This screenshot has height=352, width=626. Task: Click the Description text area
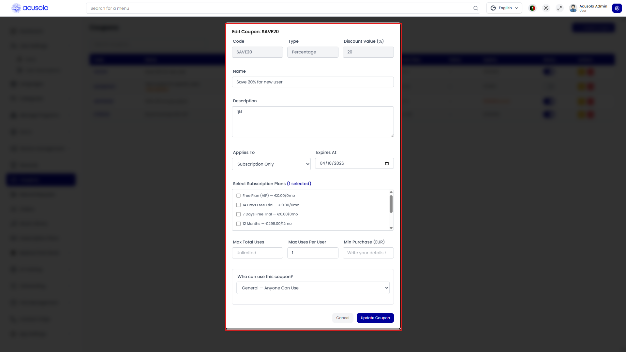point(313,122)
